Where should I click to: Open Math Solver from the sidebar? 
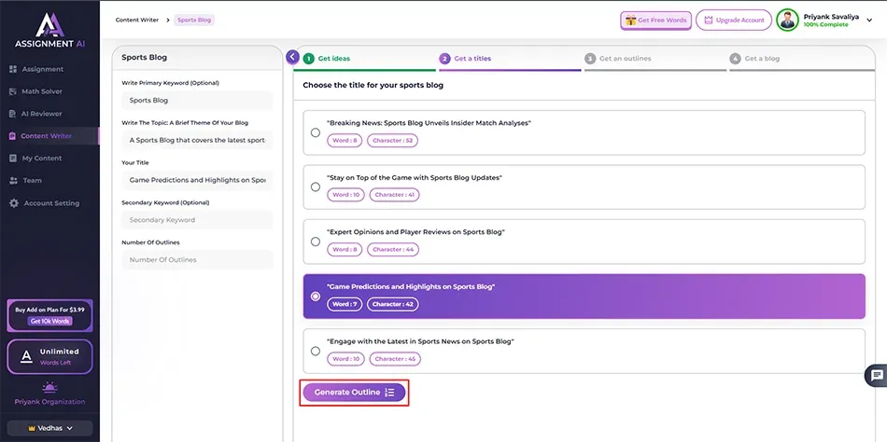(x=13, y=91)
